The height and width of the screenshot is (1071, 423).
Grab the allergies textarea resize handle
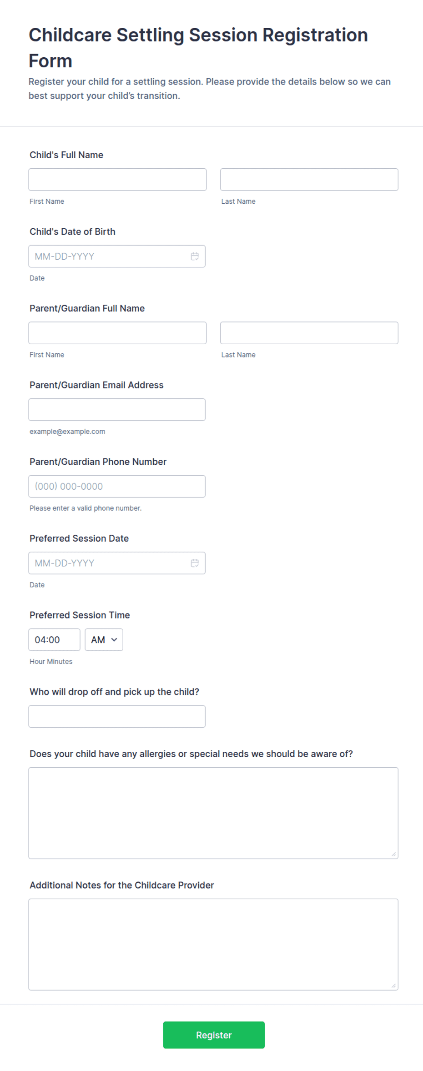[393, 855]
